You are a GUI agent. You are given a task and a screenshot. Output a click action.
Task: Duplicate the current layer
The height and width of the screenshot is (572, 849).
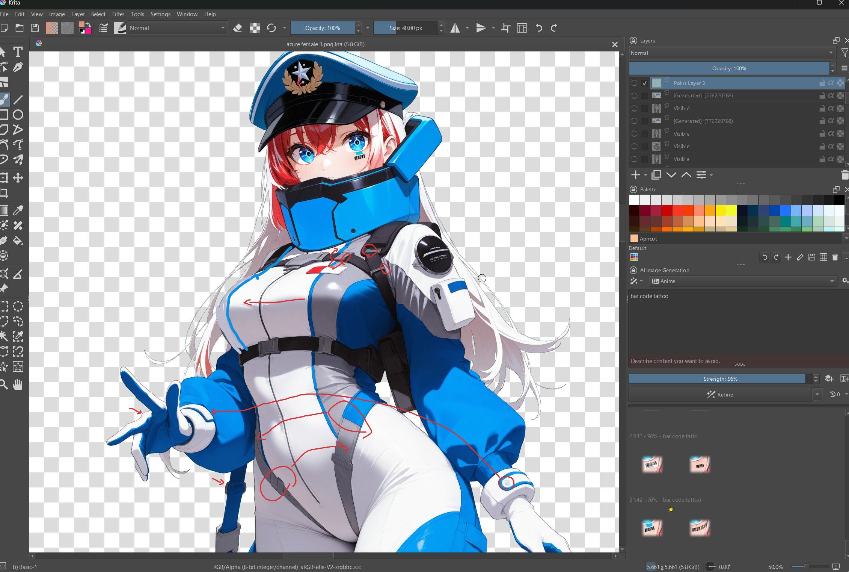click(656, 175)
